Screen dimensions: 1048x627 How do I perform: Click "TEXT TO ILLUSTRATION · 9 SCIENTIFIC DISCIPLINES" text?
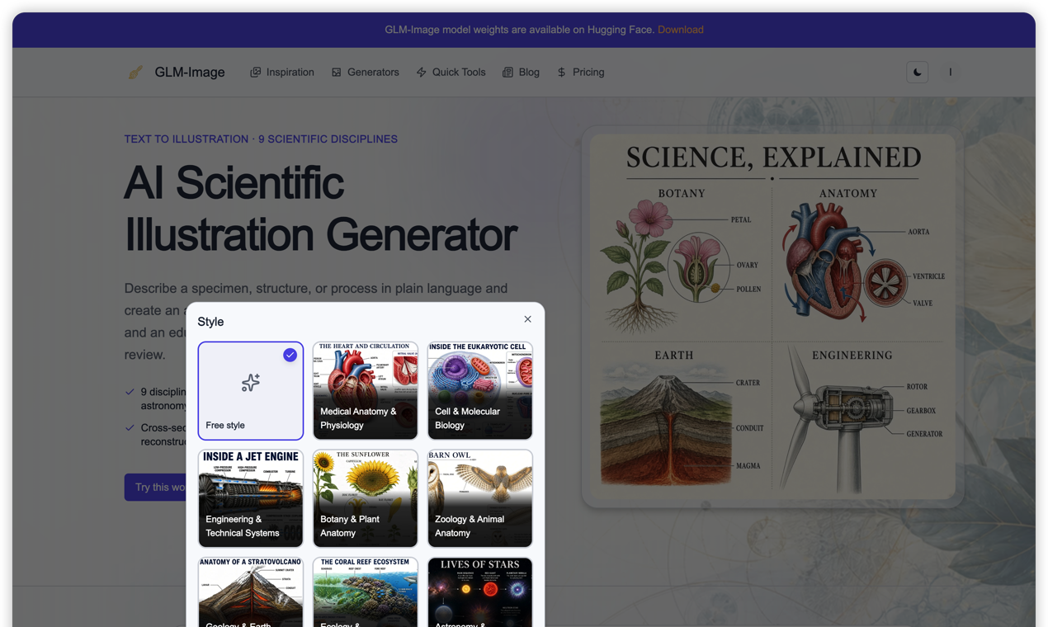tap(261, 139)
